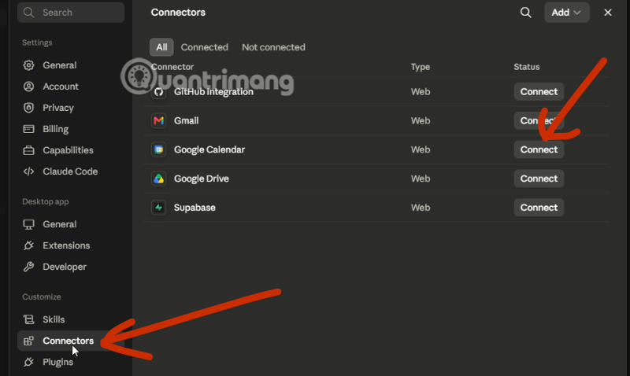Screen dimensions: 630x376
Task: Switch to the Not connected tab
Action: coord(273,47)
